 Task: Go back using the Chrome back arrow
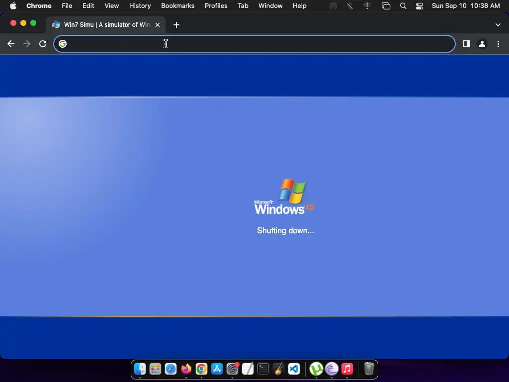pyautogui.click(x=11, y=44)
